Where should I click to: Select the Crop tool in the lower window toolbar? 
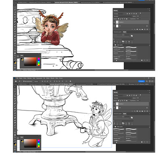[x=15, y=96]
